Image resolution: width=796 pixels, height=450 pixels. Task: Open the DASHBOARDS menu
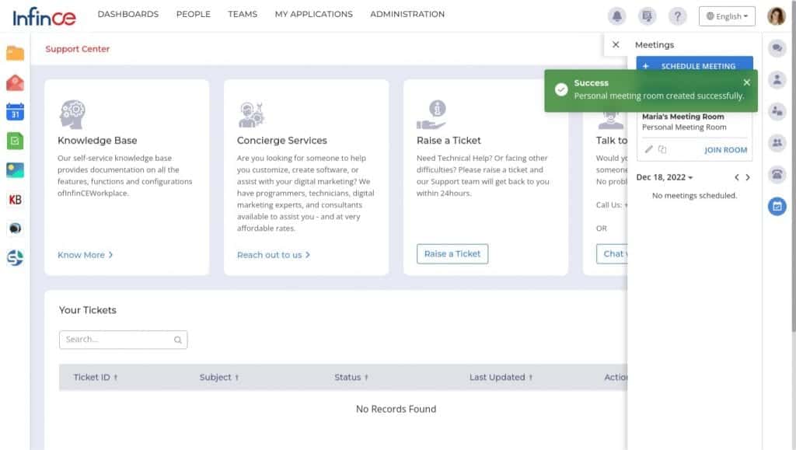click(x=128, y=14)
